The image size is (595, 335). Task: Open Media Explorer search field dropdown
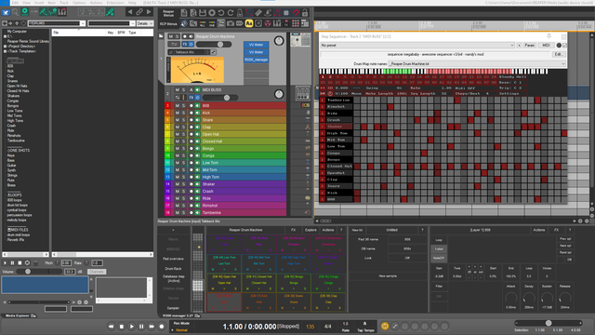(x=132, y=23)
